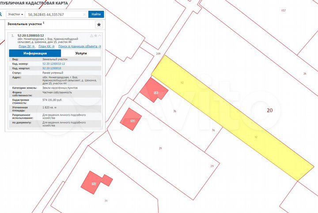Click the star favorites button in panel header
The width and height of the screenshot is (318, 213).
(x=98, y=25)
